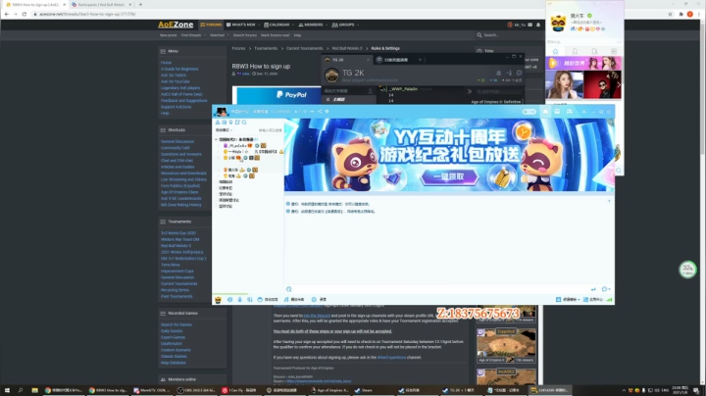Image resolution: width=706 pixels, height=396 pixels.
Task: Click the game controller icon in YY header
Action: click(x=570, y=111)
